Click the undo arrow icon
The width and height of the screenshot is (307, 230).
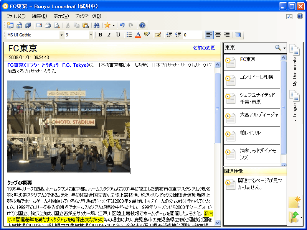[x=122, y=25]
